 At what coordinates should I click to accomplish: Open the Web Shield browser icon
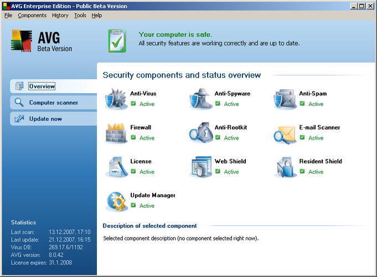coord(201,167)
